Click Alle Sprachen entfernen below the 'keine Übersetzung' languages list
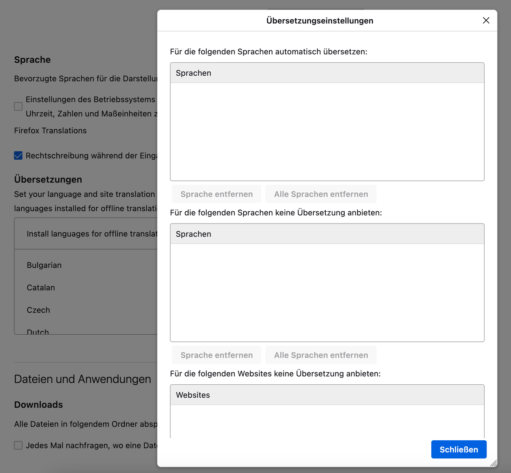This screenshot has width=511, height=473. 321,355
